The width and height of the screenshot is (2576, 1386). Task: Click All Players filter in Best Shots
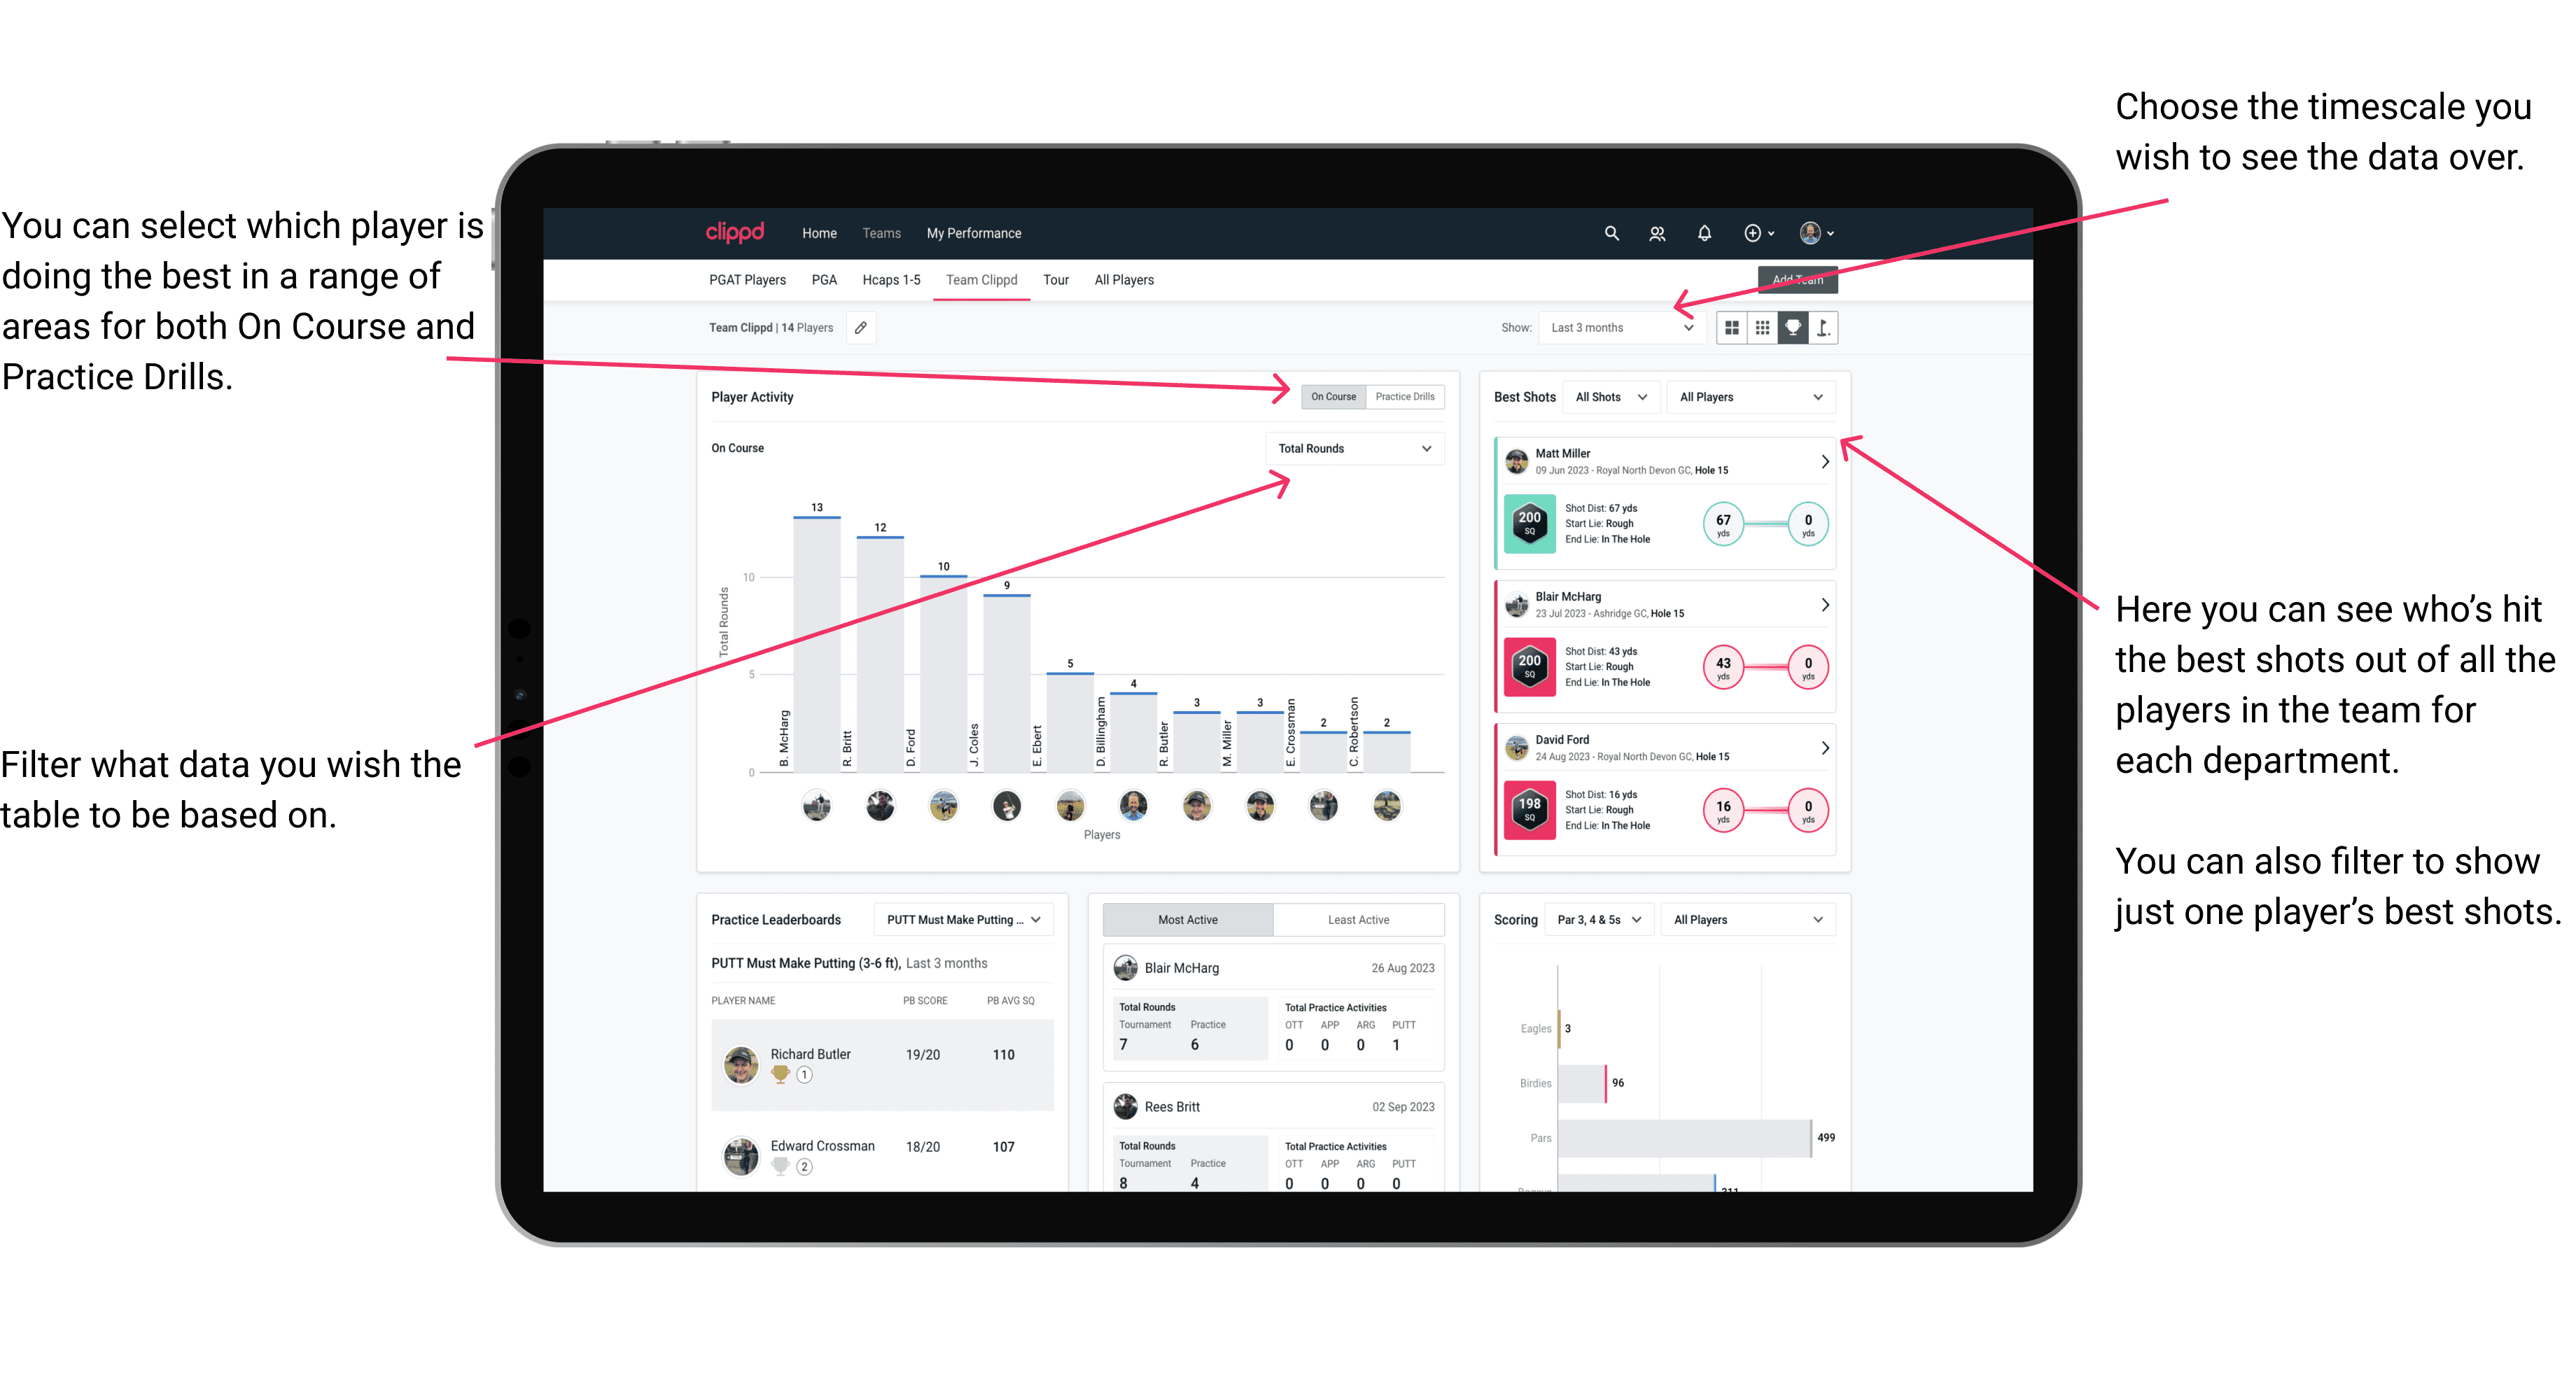click(x=1747, y=396)
